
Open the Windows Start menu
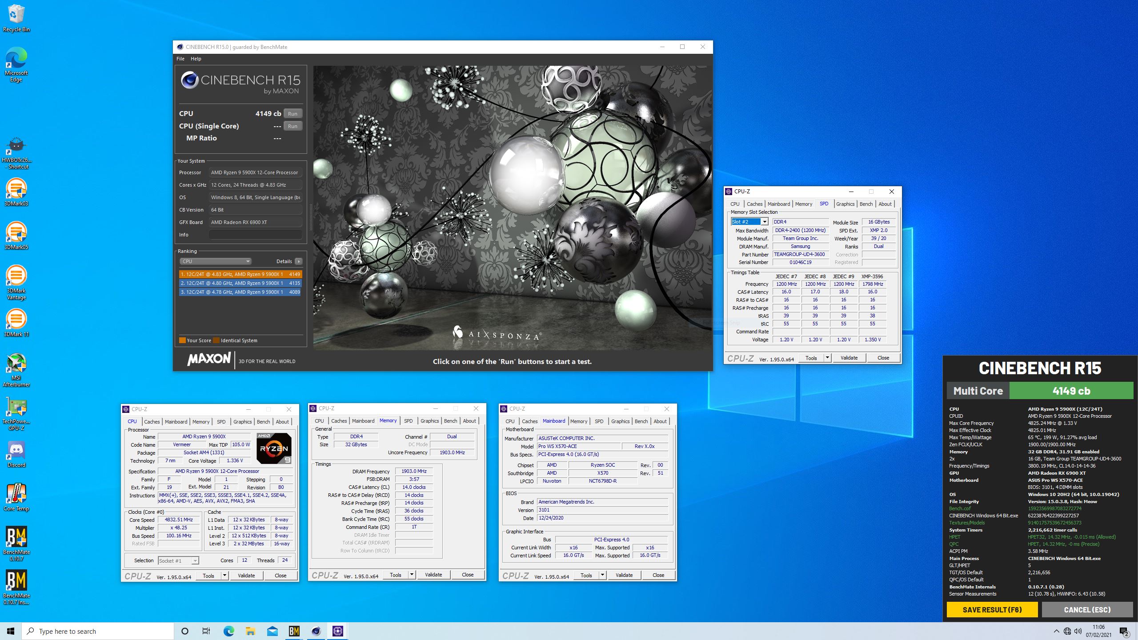[x=11, y=631]
